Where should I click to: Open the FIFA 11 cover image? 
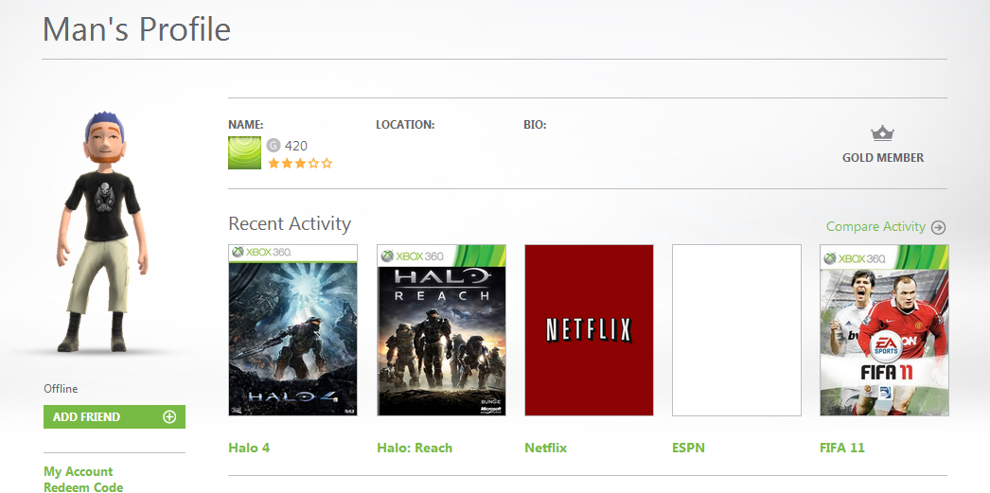pos(885,330)
